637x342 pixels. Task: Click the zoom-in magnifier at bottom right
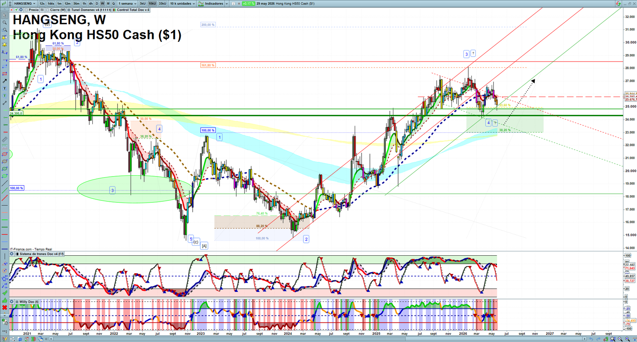[x=627, y=339]
